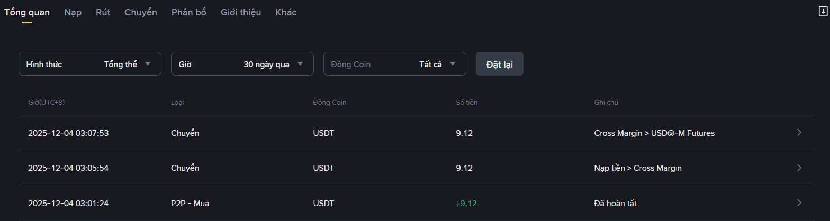Open the Đồng Coin filter dropdown

click(394, 64)
